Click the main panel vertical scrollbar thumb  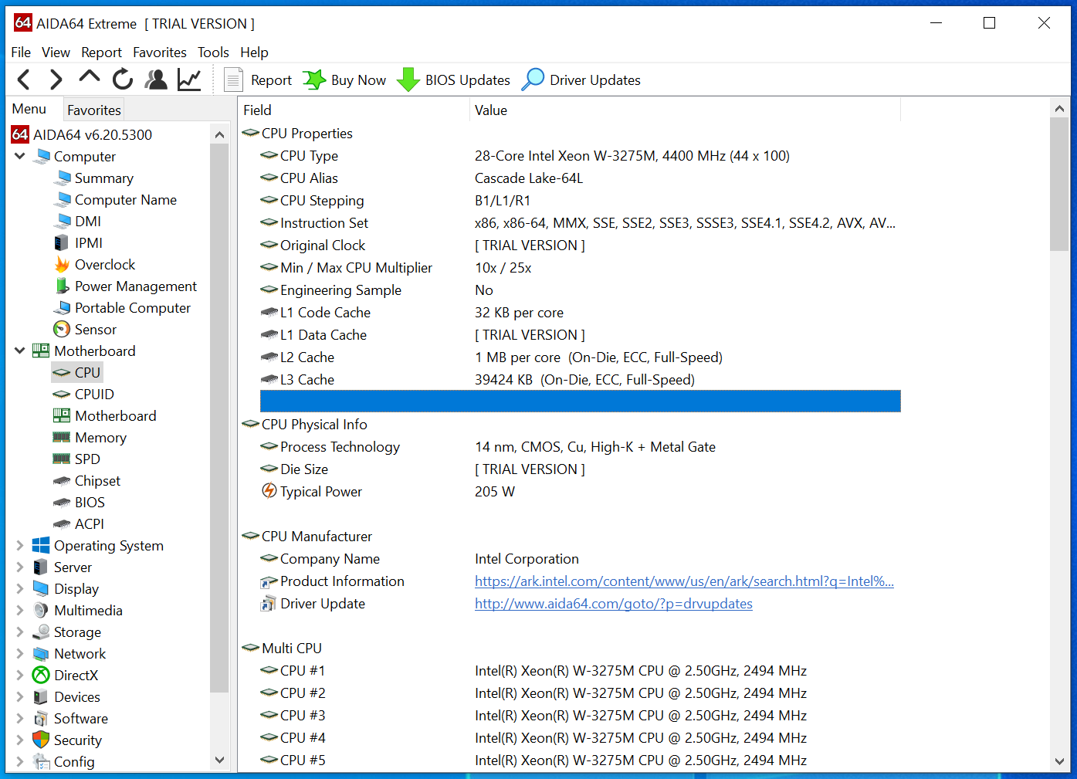[1059, 185]
